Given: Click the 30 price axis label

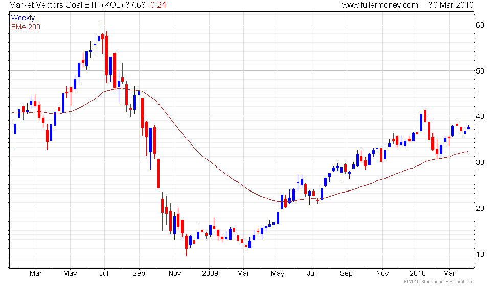Looking at the screenshot, I should 480,162.
